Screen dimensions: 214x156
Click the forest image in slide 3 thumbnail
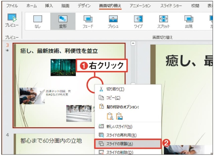[63, 68]
